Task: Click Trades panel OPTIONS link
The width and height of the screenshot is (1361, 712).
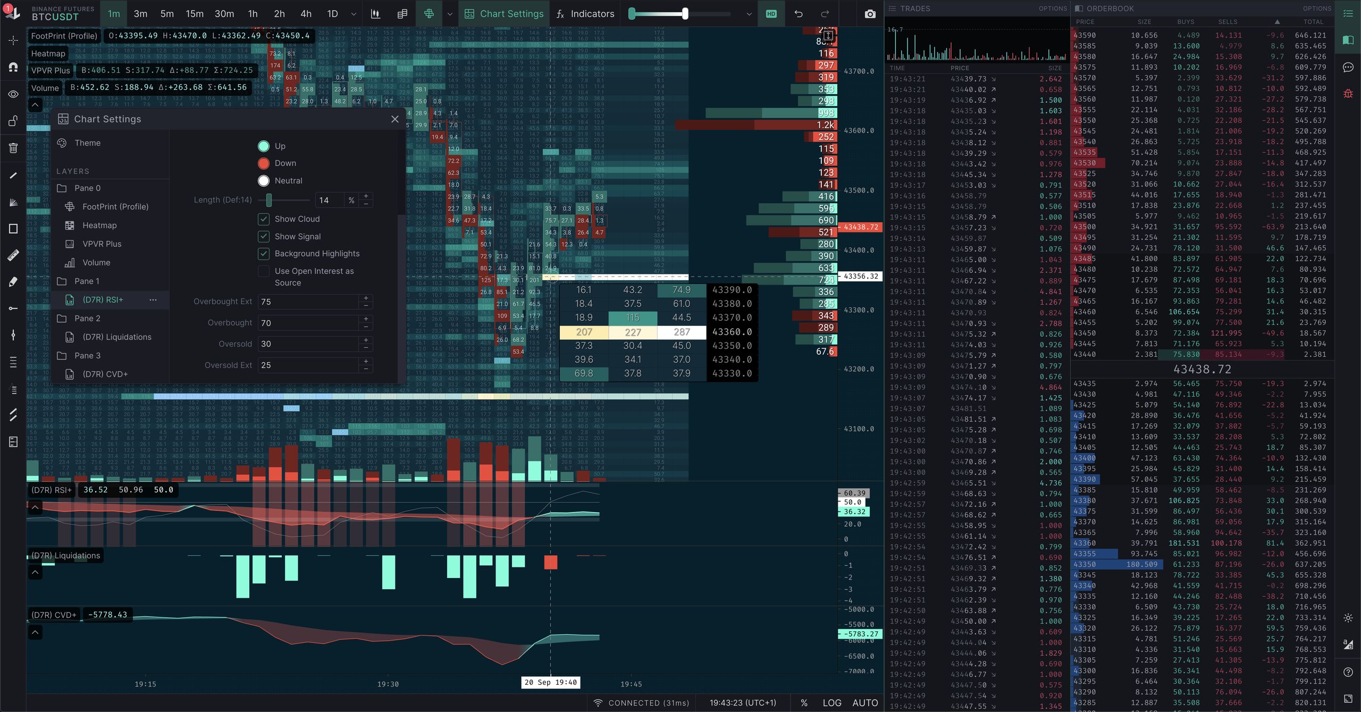Action: coord(1052,9)
